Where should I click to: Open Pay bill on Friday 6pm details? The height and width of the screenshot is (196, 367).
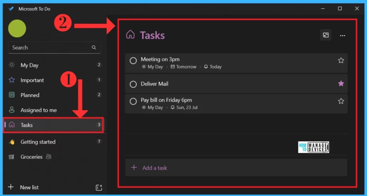(x=236, y=104)
